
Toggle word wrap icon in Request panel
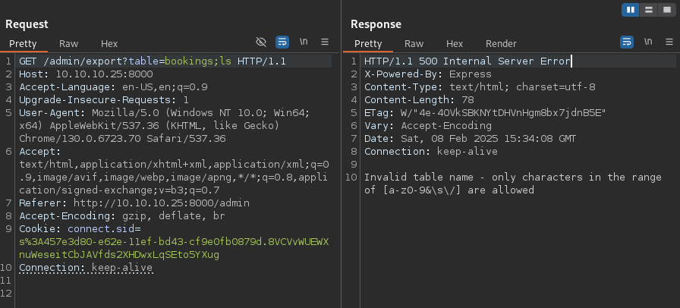(x=282, y=42)
